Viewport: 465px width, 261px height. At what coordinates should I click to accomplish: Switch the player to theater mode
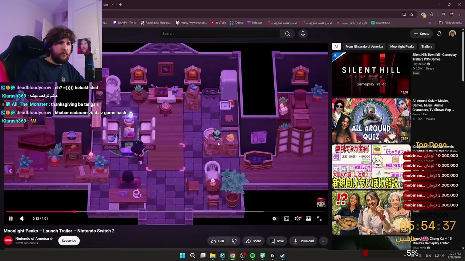[x=308, y=219]
